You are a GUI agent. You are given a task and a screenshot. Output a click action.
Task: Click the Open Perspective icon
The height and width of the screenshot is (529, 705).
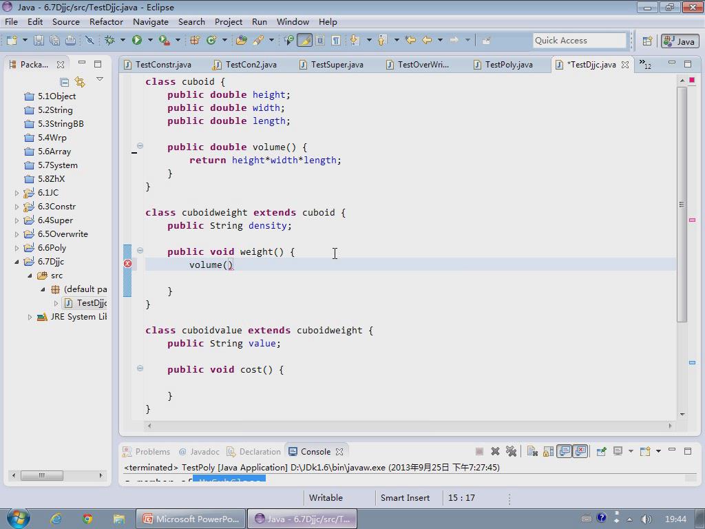click(x=647, y=41)
